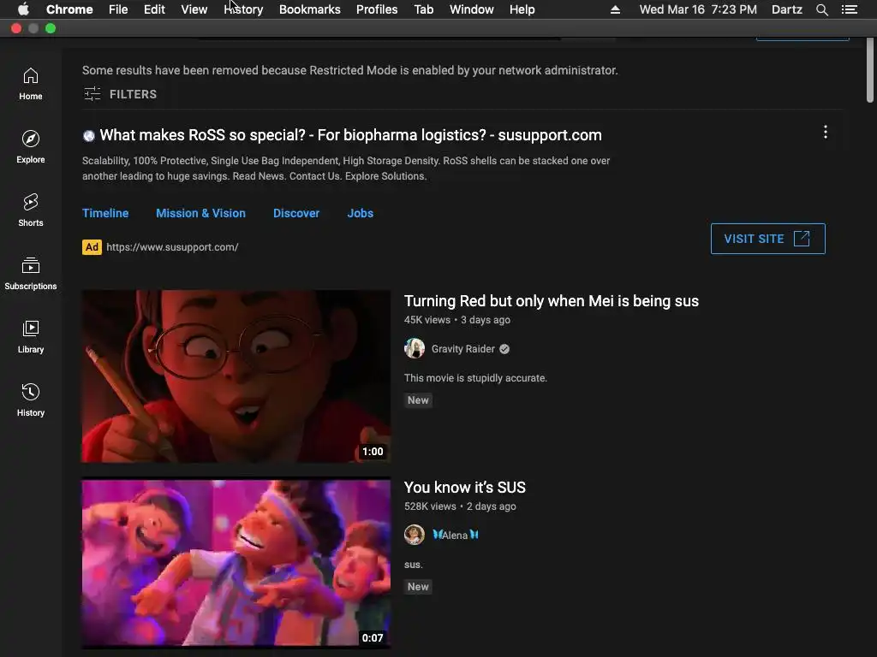Screen dimensions: 877x657
Task: Open the File menu
Action: pos(118,9)
